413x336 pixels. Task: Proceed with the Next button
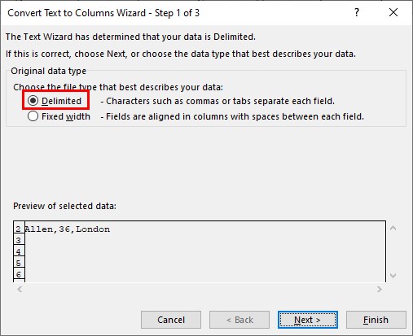(x=308, y=320)
